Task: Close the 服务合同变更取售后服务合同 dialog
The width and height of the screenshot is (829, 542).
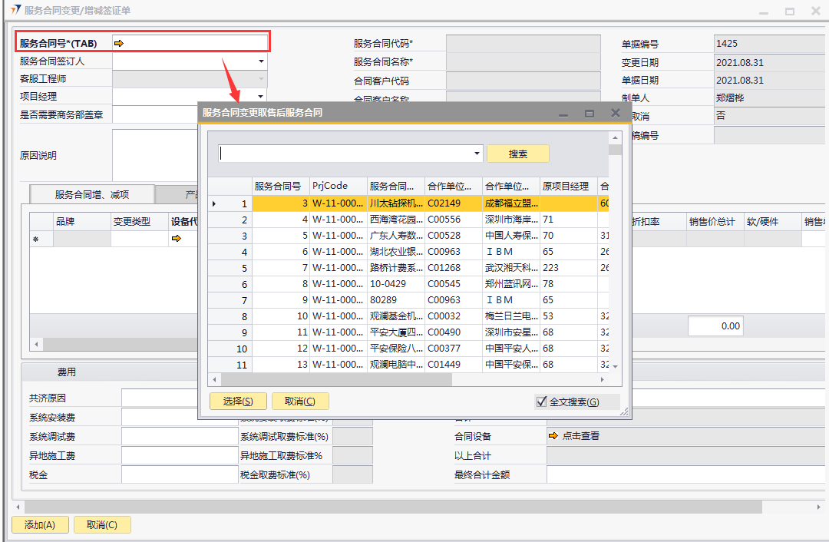Action: tap(615, 113)
